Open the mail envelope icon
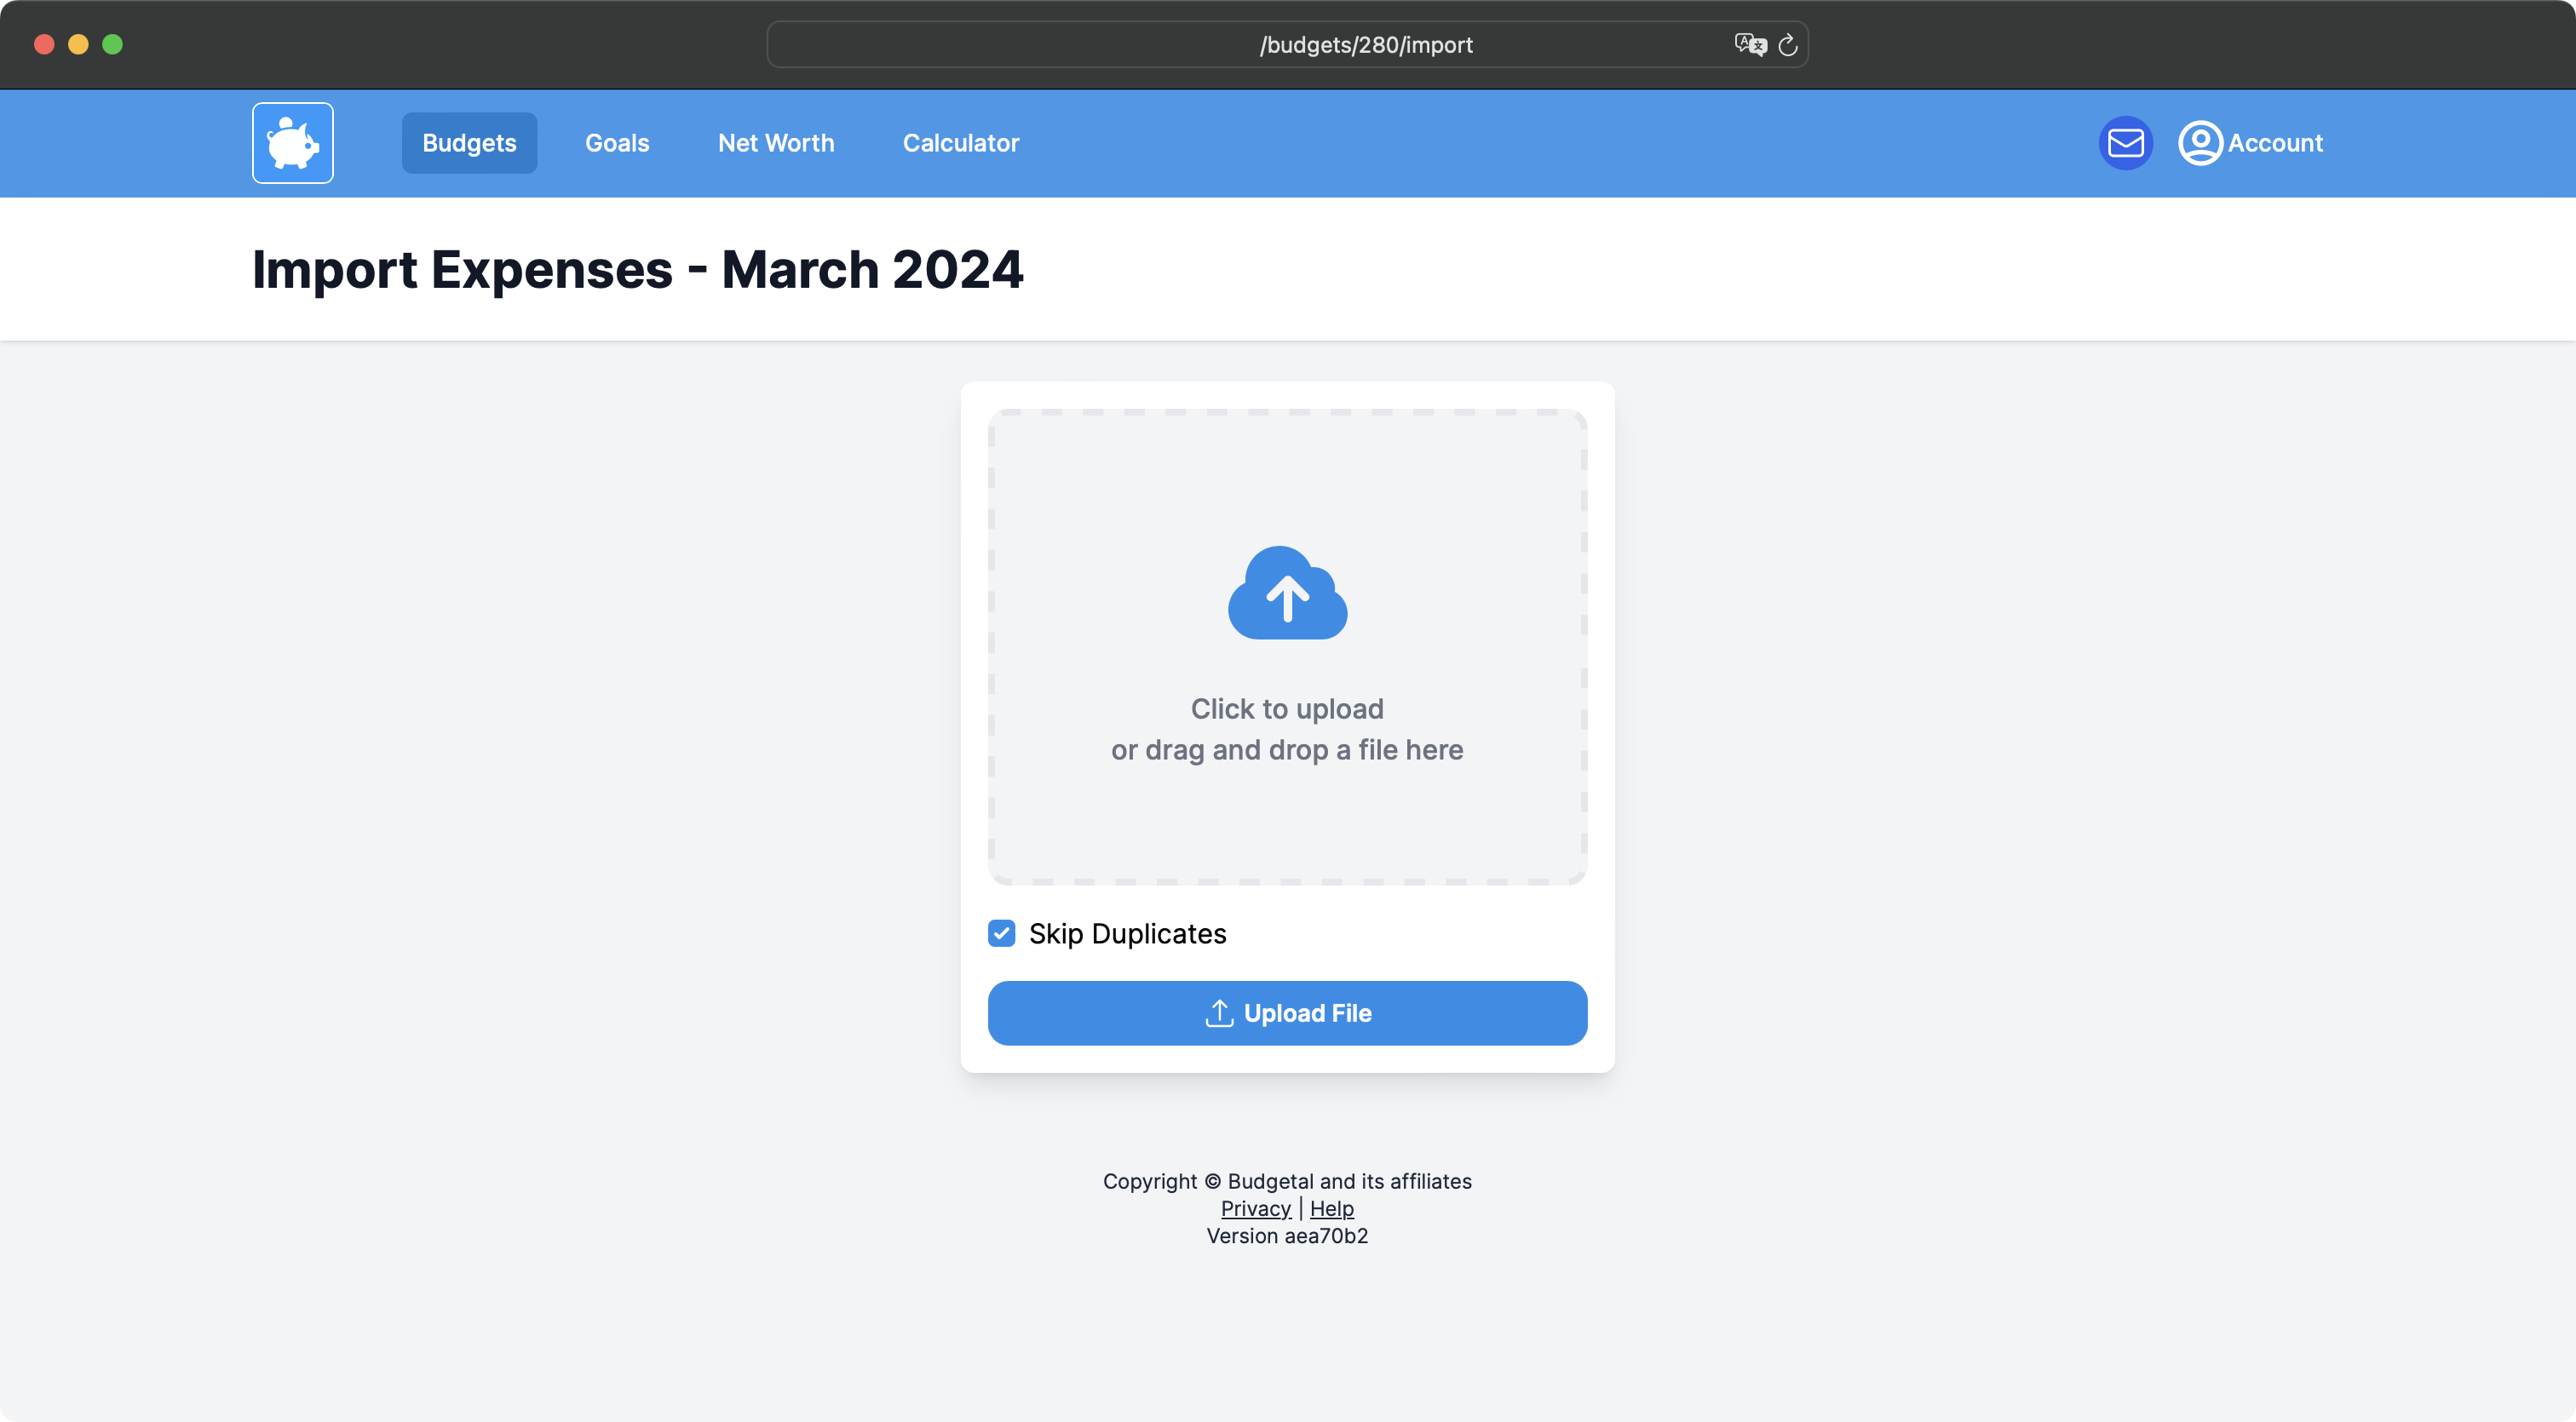The width and height of the screenshot is (2576, 1422). coord(2125,143)
